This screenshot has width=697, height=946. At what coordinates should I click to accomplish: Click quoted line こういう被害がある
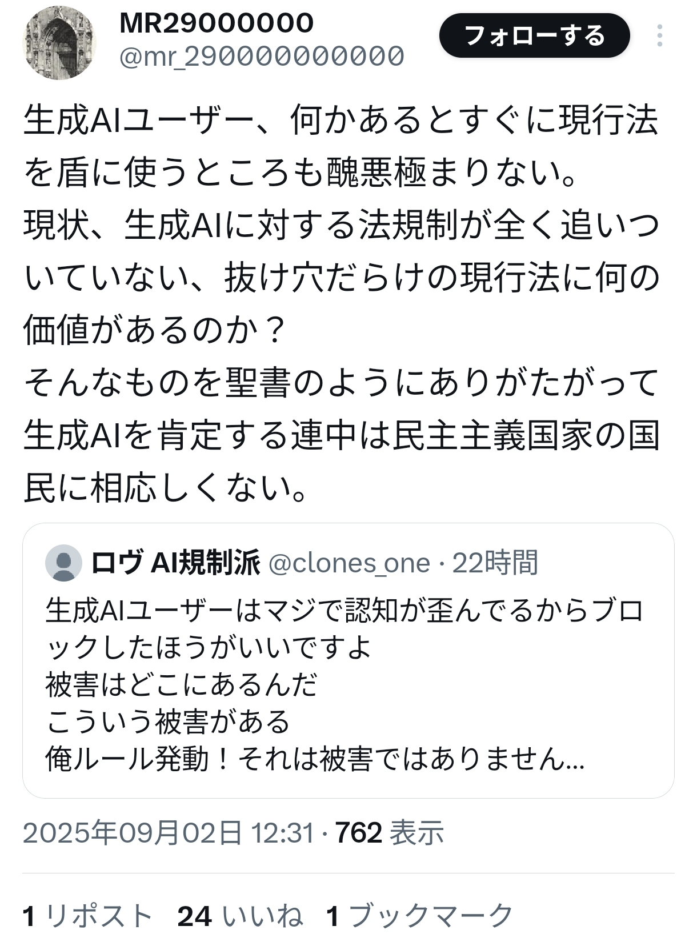[168, 722]
